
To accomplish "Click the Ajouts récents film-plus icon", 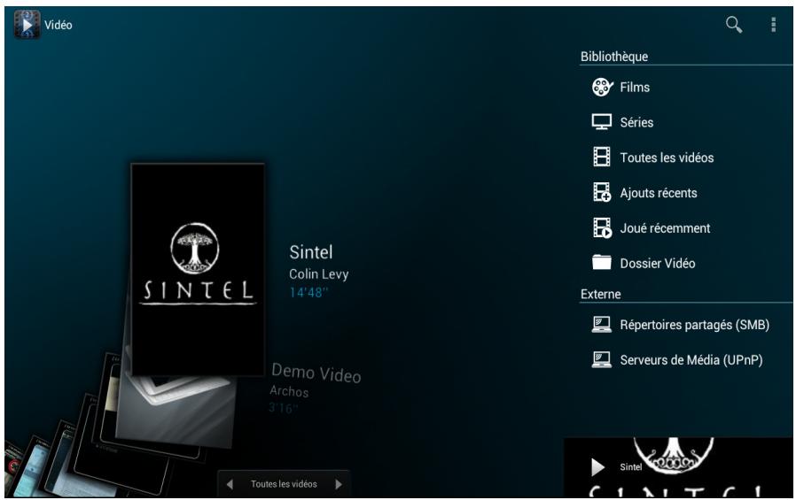I will (602, 193).
